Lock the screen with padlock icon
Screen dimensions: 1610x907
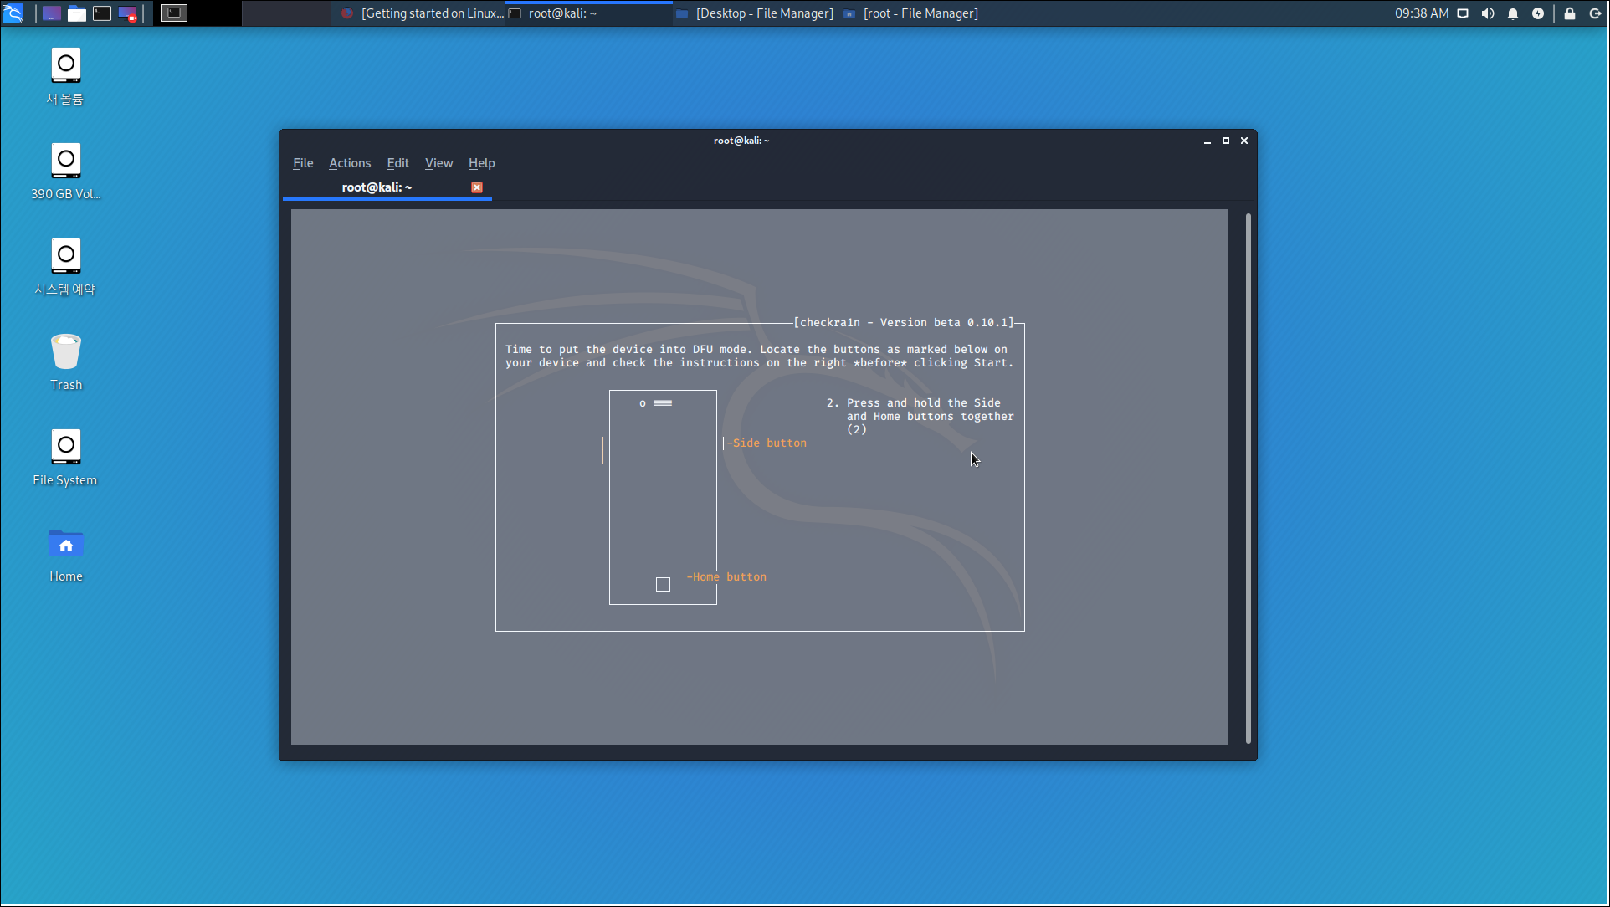point(1570,13)
